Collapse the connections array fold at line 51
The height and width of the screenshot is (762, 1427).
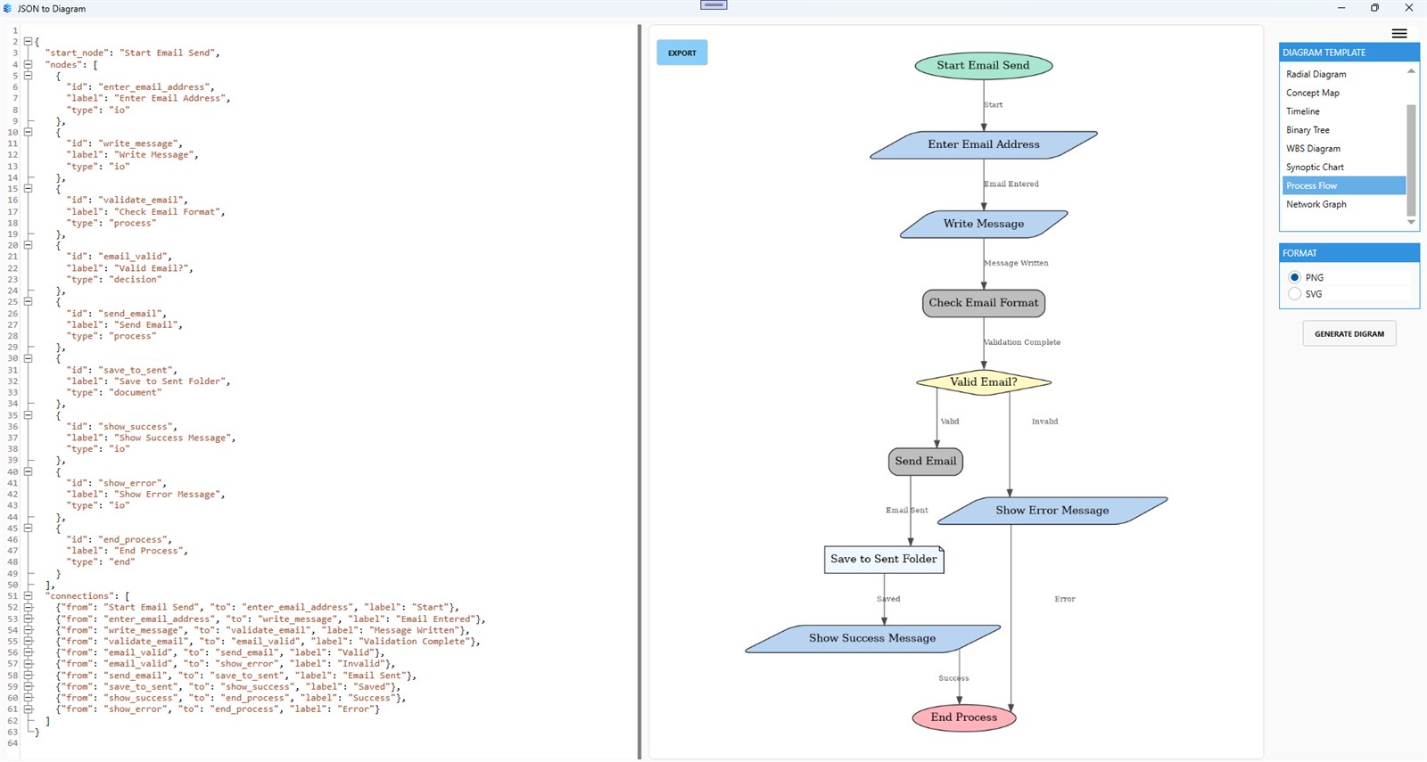[x=28, y=595]
